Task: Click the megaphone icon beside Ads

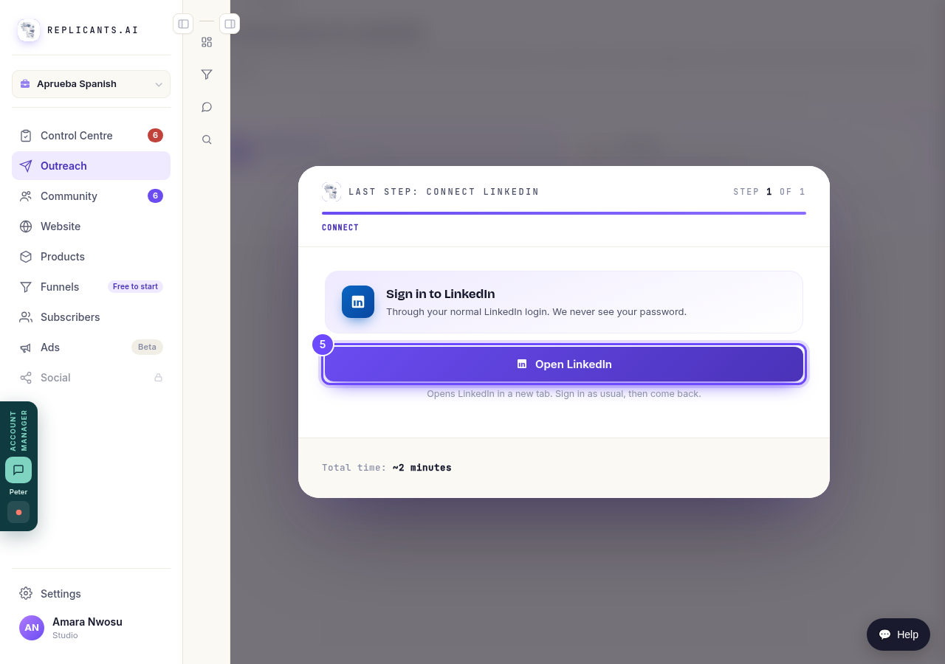Action: click(26, 347)
